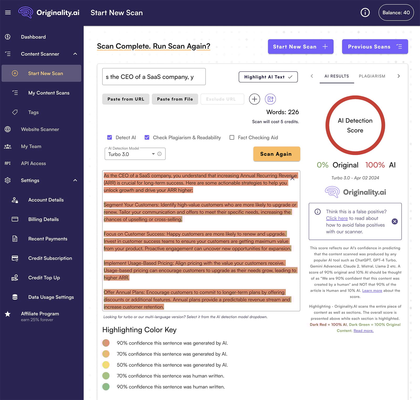Image resolution: width=420 pixels, height=400 pixels.
Task: Click the Recent Payments document icon
Action: [x=15, y=239]
